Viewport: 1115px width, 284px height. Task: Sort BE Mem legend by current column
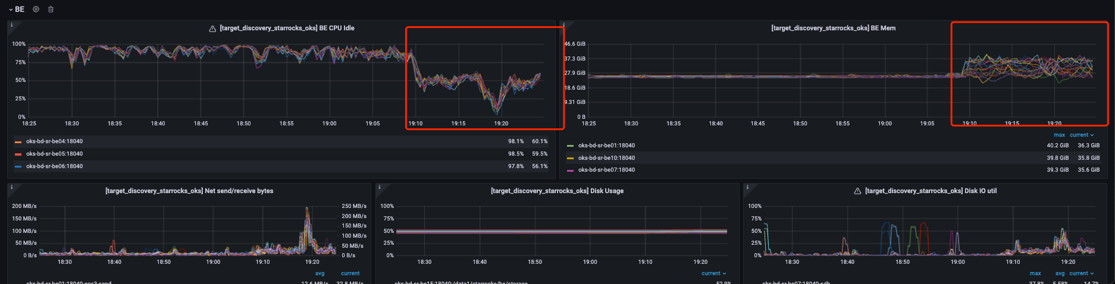(1081, 135)
